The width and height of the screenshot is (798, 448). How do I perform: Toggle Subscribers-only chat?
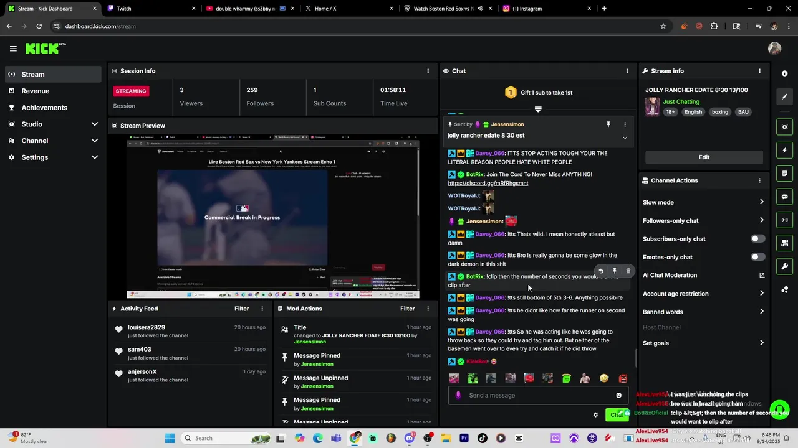click(x=757, y=239)
